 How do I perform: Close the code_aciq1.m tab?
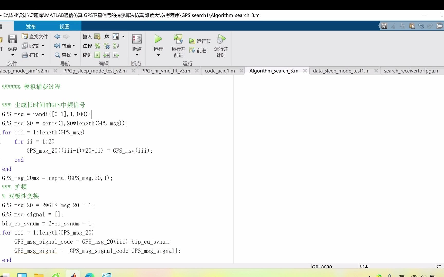(x=242, y=71)
